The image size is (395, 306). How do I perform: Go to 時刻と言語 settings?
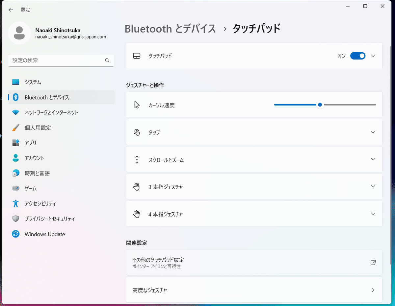pos(61,173)
